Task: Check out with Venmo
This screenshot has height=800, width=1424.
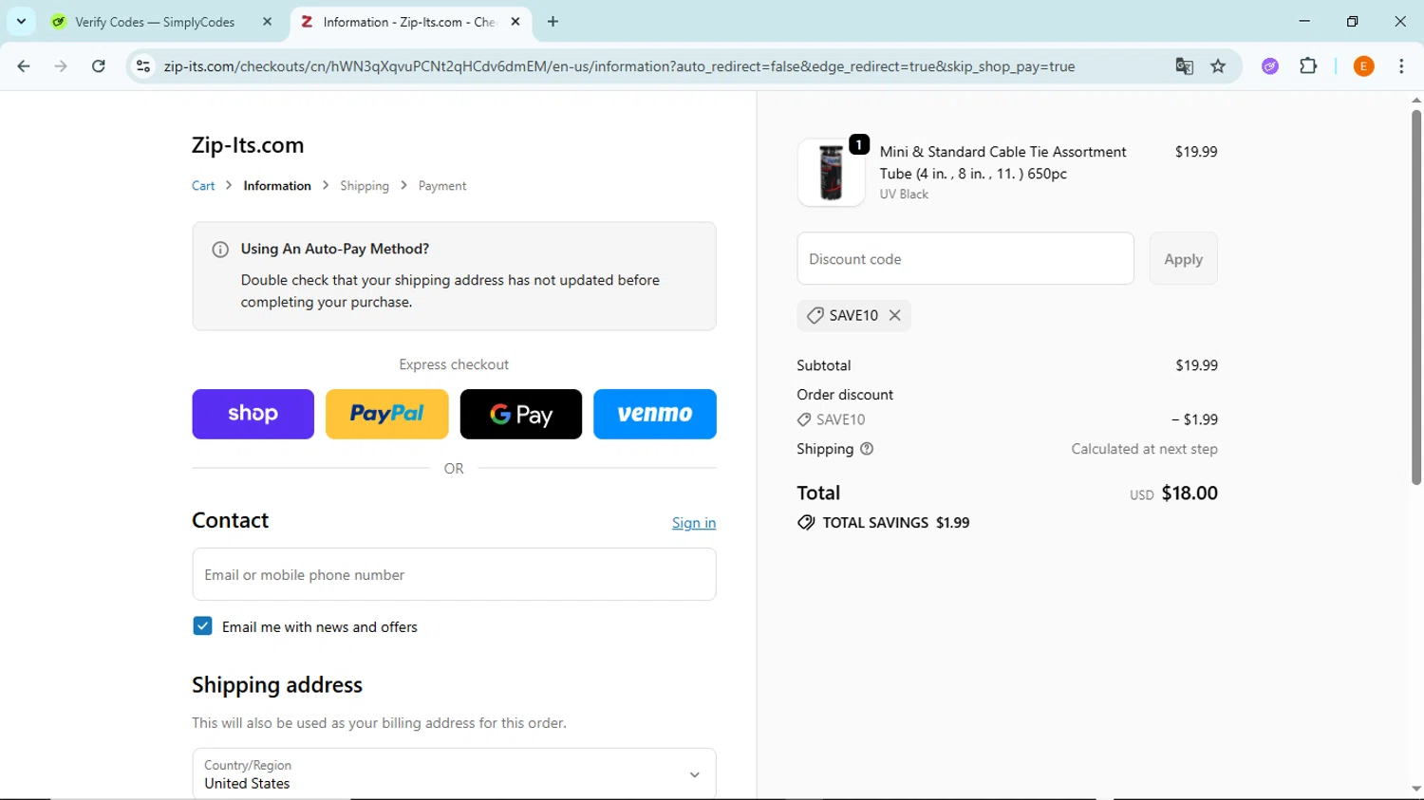Action: pyautogui.click(x=655, y=414)
